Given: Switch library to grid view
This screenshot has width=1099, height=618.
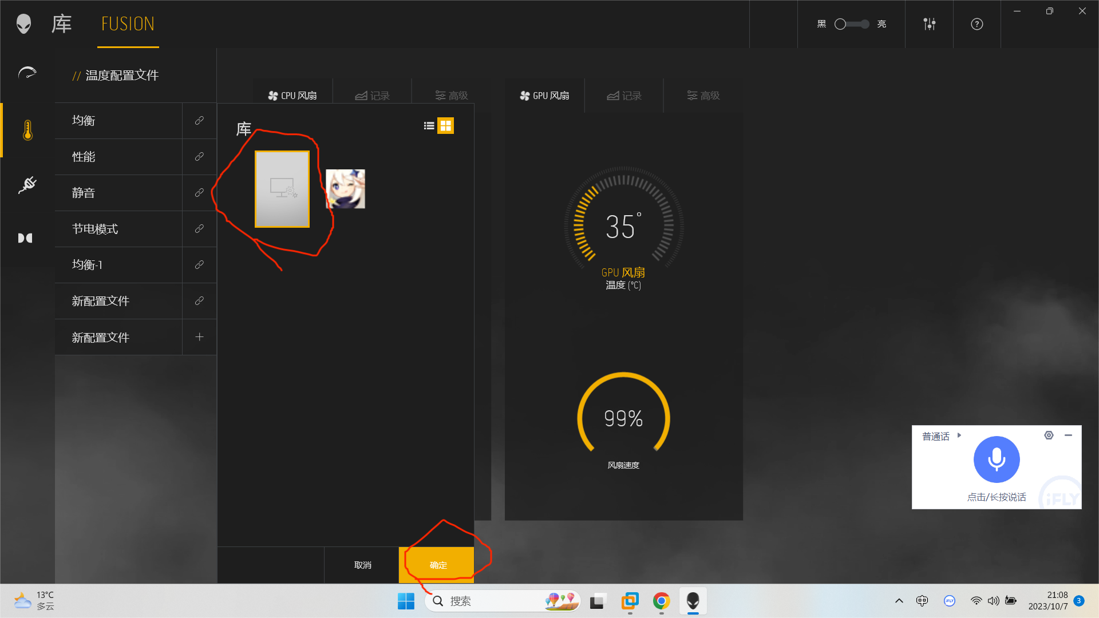Looking at the screenshot, I should [445, 126].
